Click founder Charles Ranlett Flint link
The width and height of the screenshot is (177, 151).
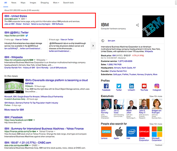118,71
